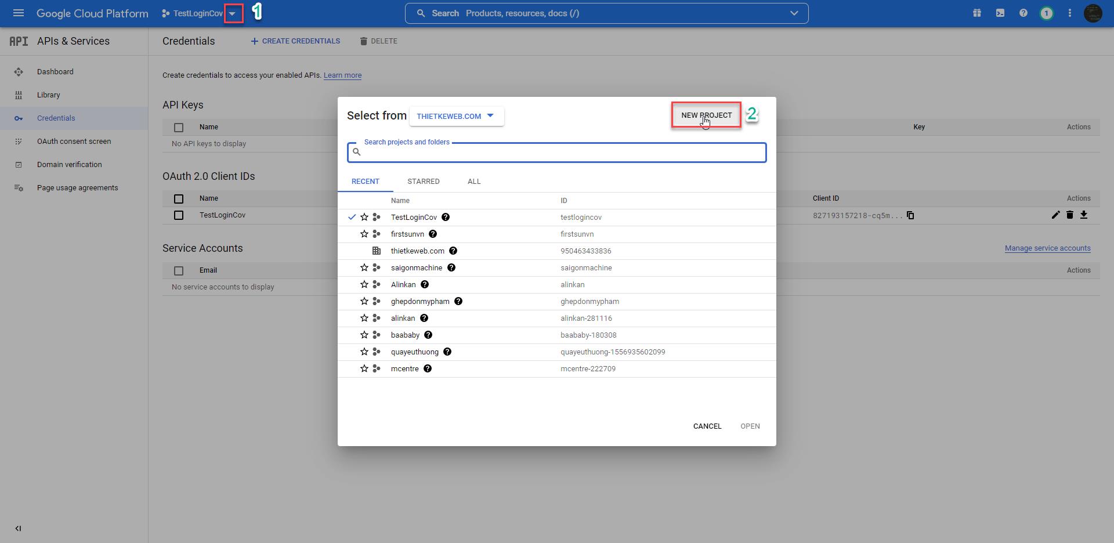Screen dimensions: 1114x543
Task: Cancel the project selection dialog
Action: tap(707, 426)
